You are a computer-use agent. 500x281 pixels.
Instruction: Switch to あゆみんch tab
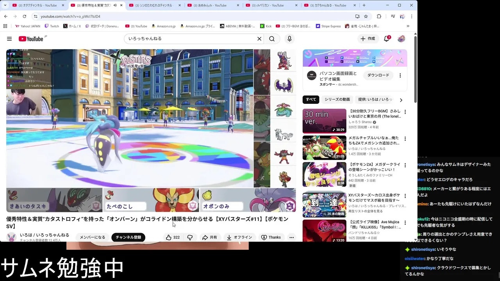[214, 5]
